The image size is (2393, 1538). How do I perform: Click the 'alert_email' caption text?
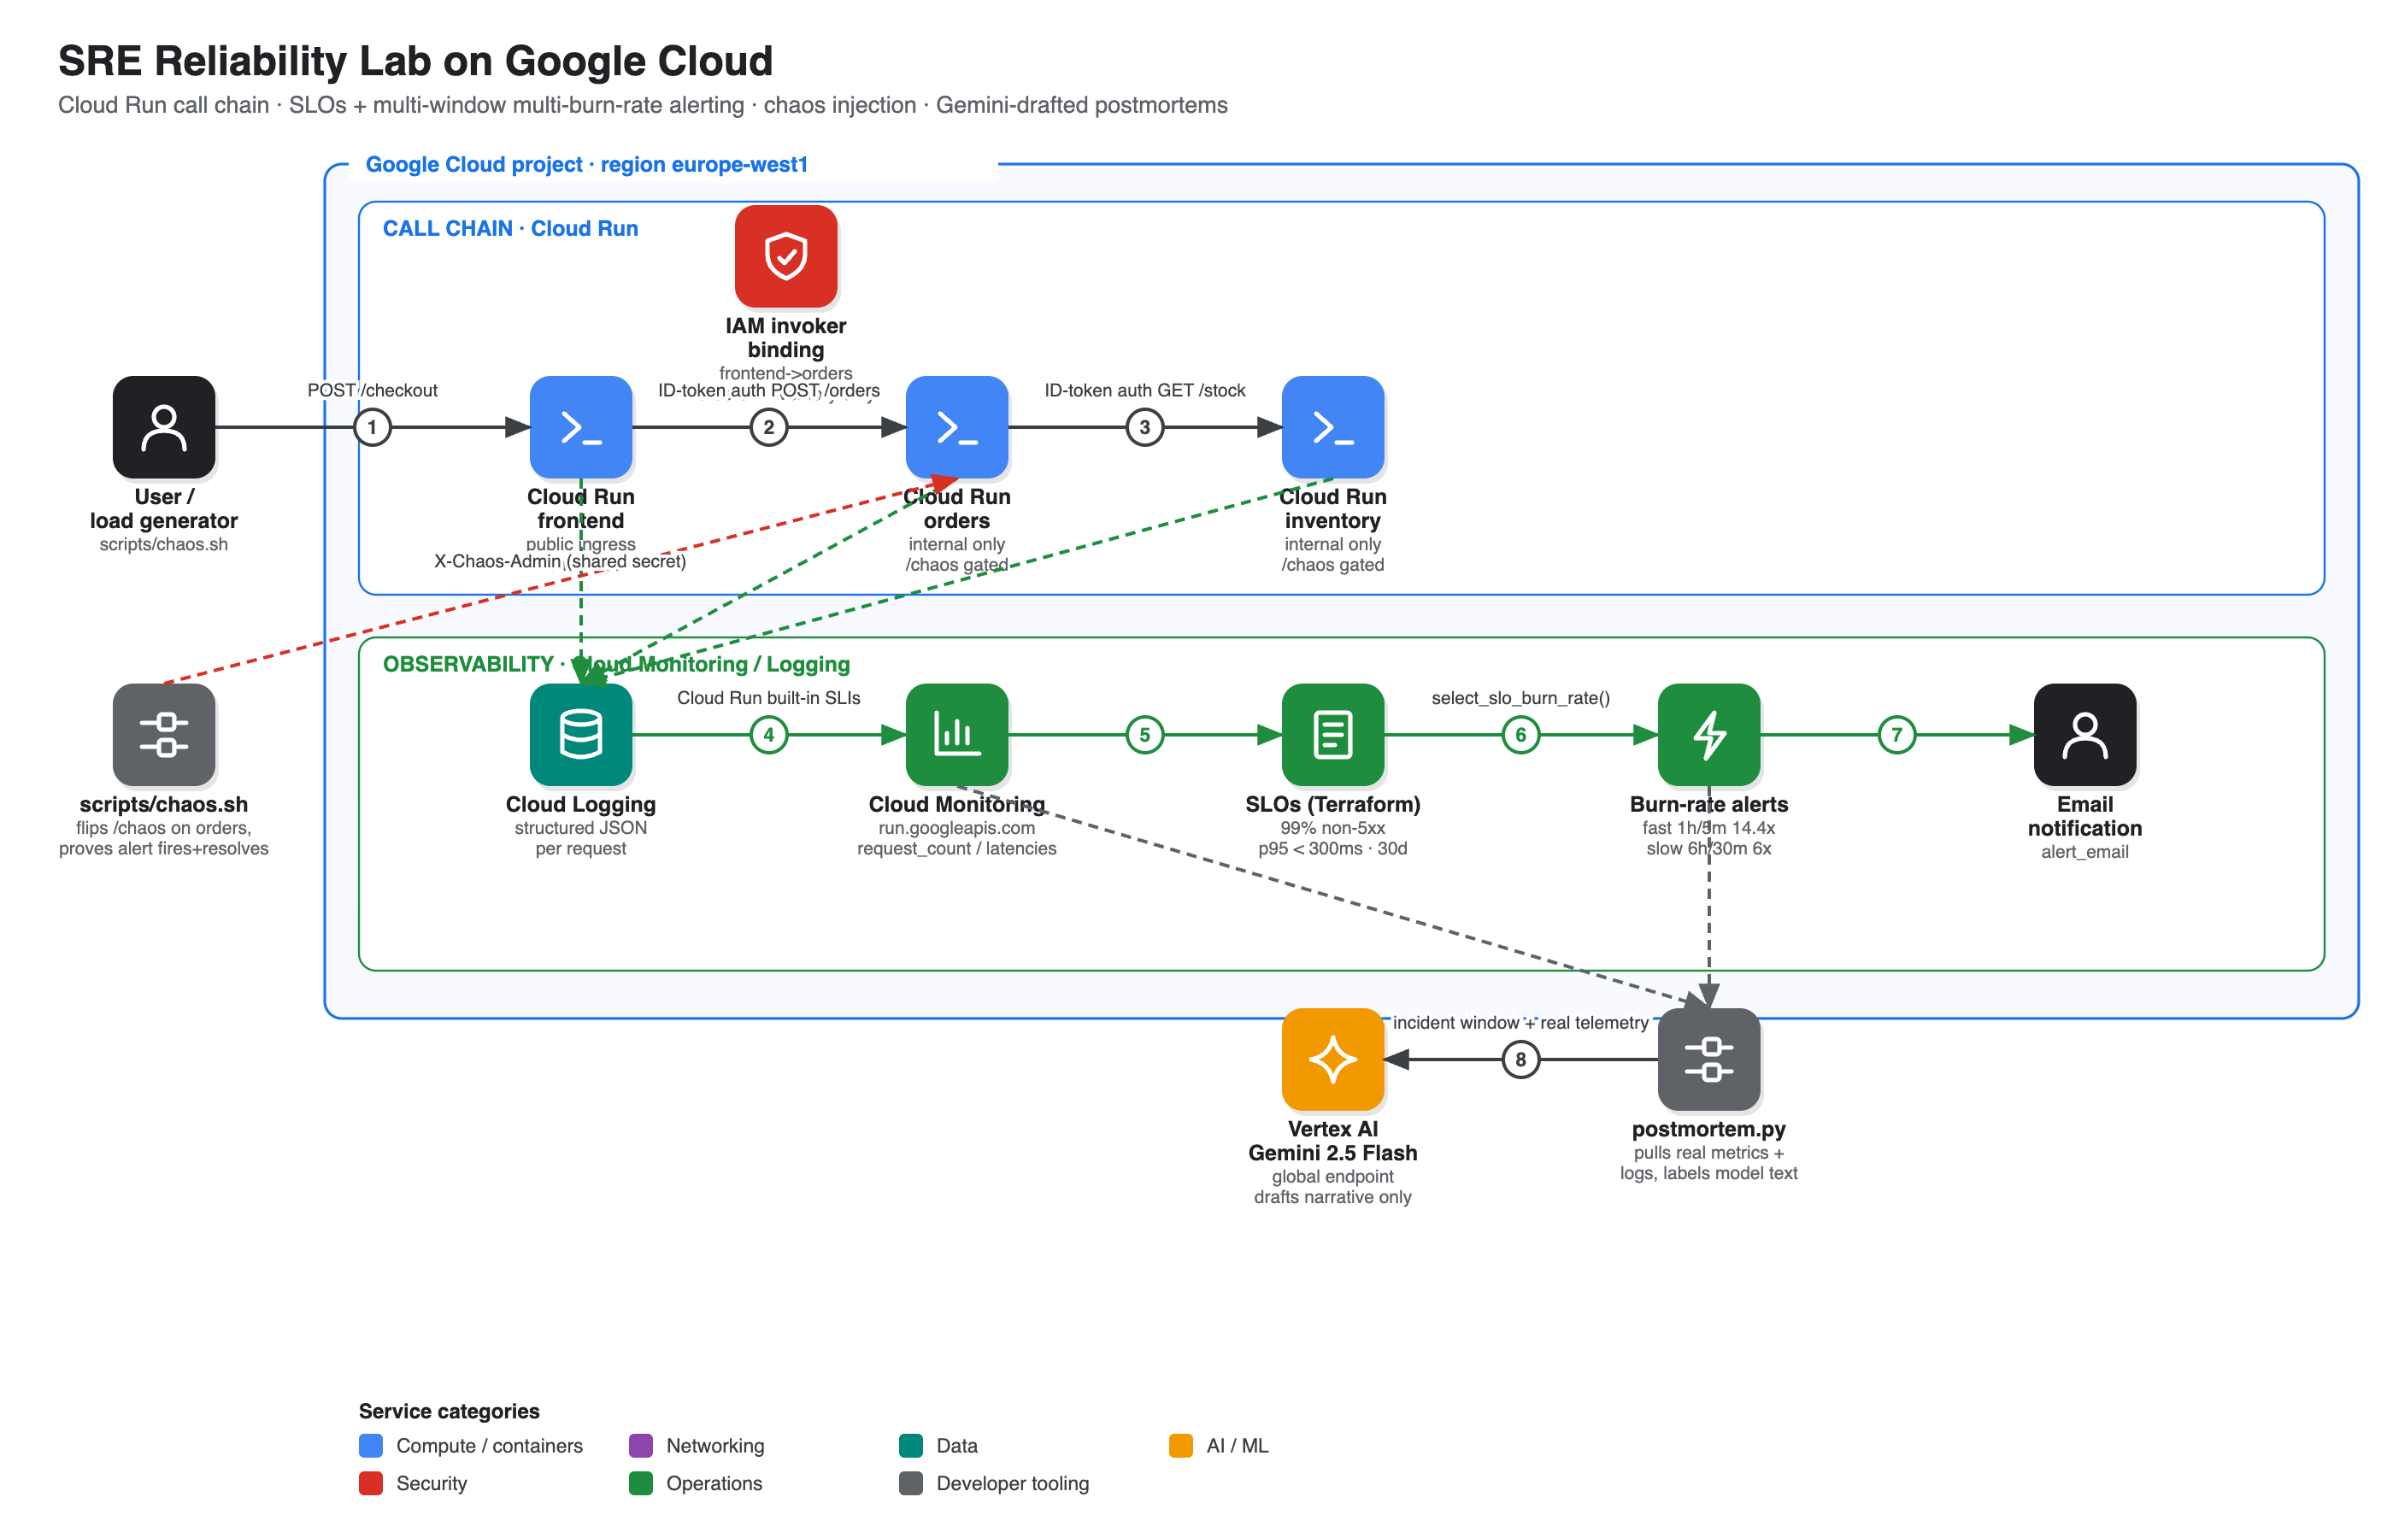click(x=2085, y=852)
